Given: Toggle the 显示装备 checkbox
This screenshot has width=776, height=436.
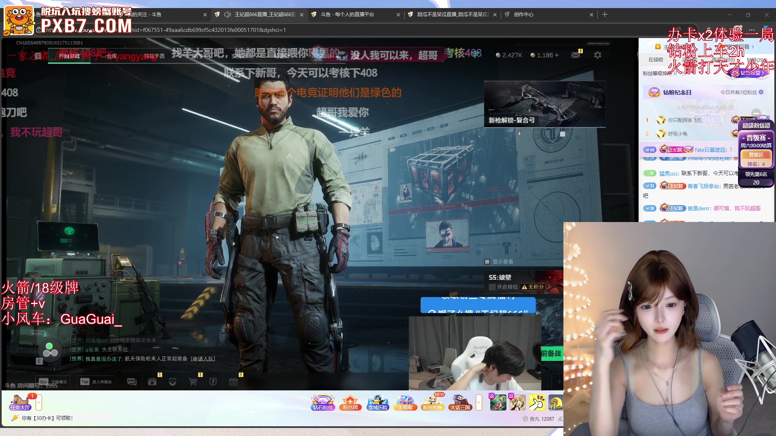Looking at the screenshot, I should coord(487,262).
